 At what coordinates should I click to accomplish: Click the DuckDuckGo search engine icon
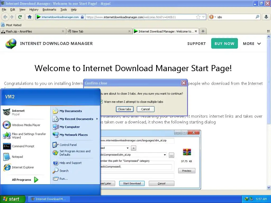(x=211, y=17)
